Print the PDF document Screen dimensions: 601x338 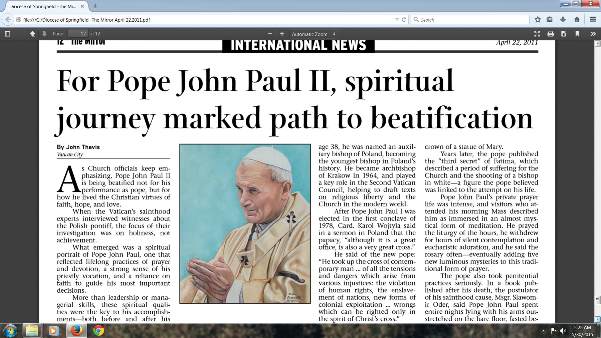point(551,34)
